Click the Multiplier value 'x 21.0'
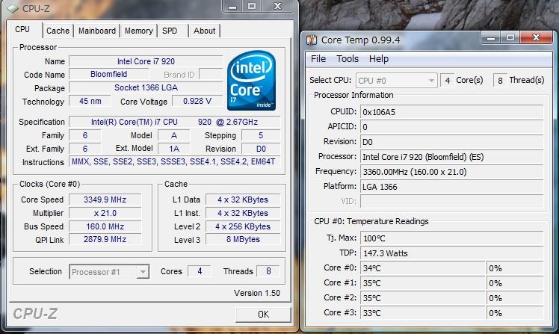This screenshot has height=334, width=559. (105, 213)
